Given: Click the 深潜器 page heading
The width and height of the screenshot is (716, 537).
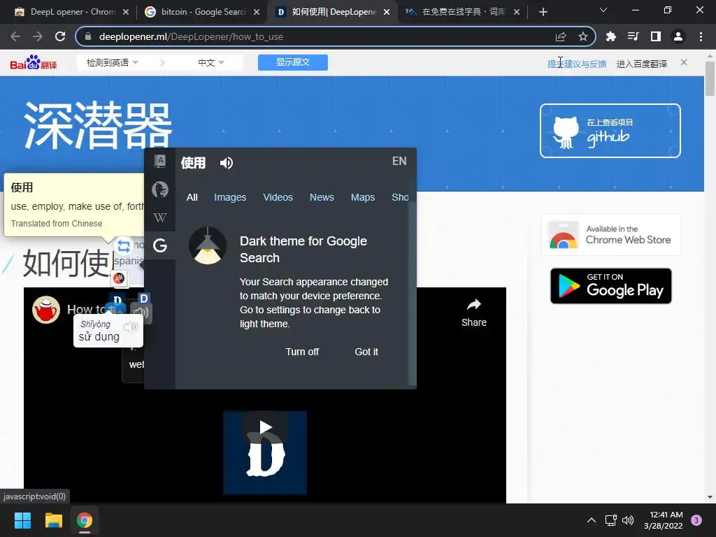Looking at the screenshot, I should coord(98,125).
